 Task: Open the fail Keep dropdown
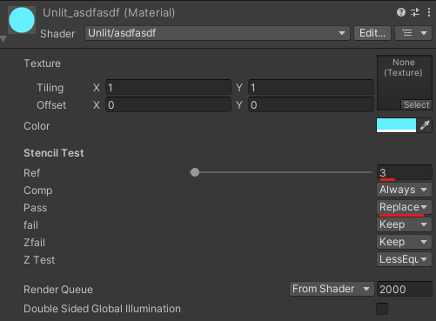click(404, 224)
